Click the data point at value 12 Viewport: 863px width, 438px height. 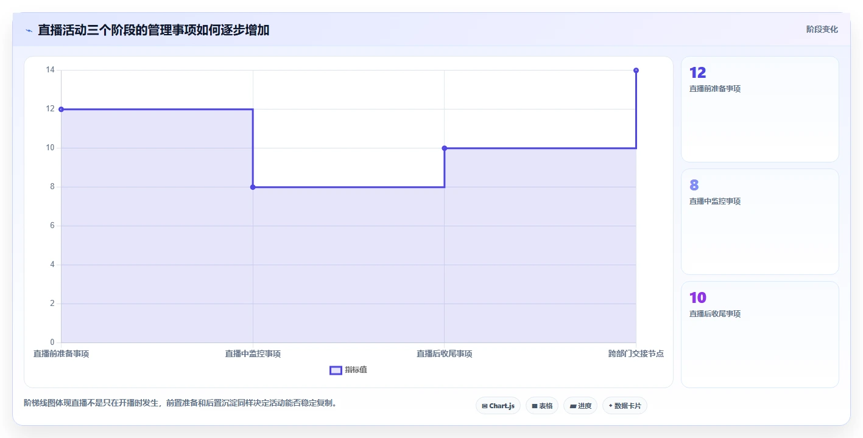tap(61, 109)
